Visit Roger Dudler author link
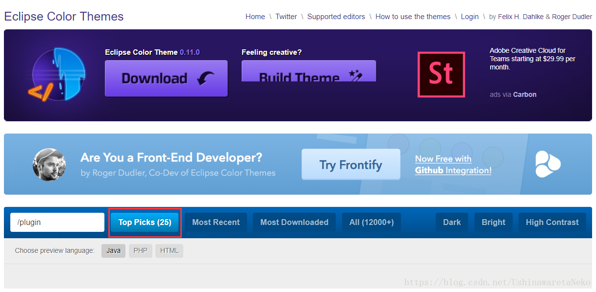The width and height of the screenshot is (596, 292). [x=572, y=17]
